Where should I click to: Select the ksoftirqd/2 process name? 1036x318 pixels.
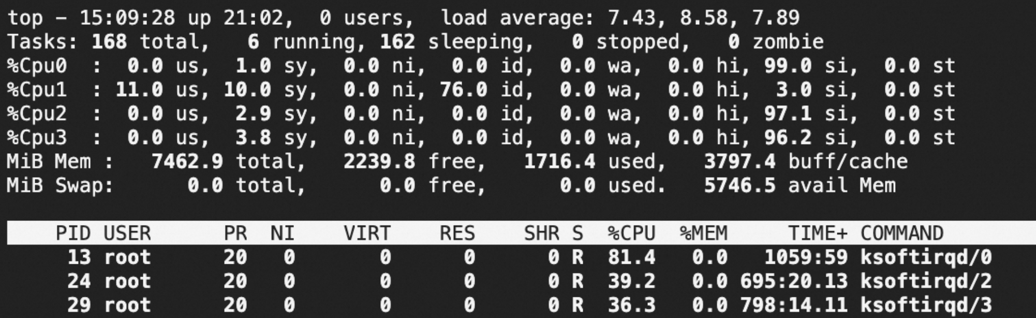click(x=926, y=281)
